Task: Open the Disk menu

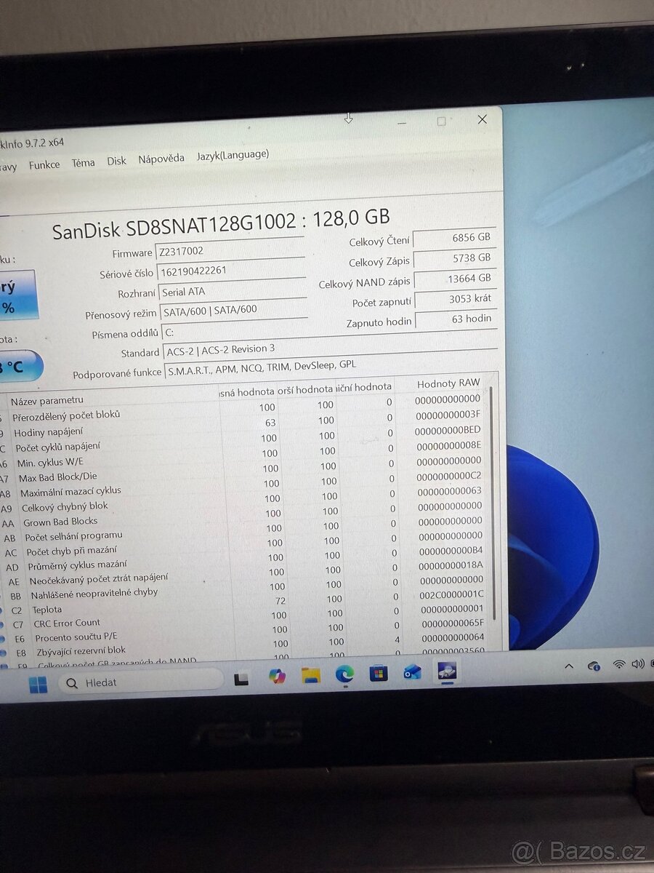Action: 116,161
